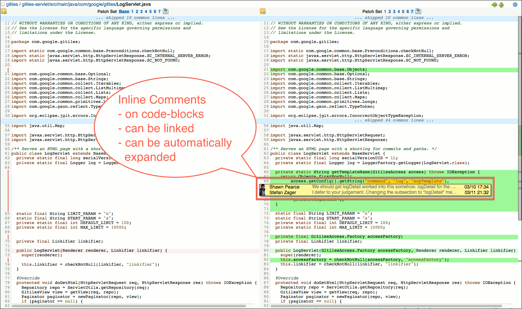Click the download patch icon beside left Patch Set numbers
522x309 pixels.
point(166,11)
